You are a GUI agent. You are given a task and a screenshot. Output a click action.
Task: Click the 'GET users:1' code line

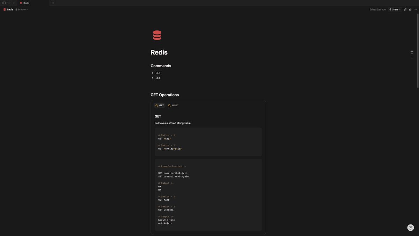pyautogui.click(x=166, y=210)
